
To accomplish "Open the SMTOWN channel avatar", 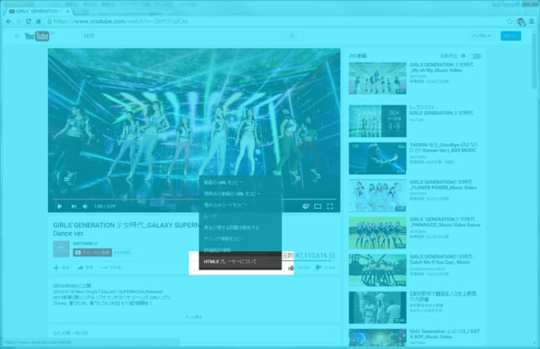I will point(61,249).
